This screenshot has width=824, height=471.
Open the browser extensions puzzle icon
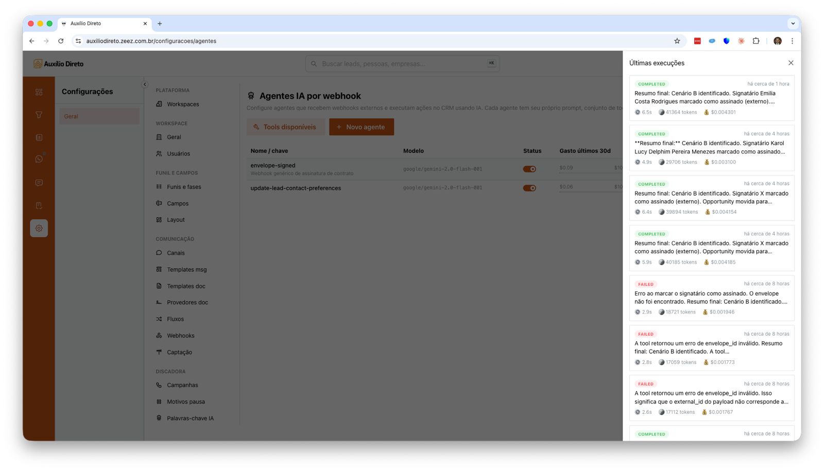756,41
